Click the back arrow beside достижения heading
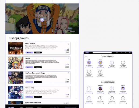139x108 pixels. [86, 56]
